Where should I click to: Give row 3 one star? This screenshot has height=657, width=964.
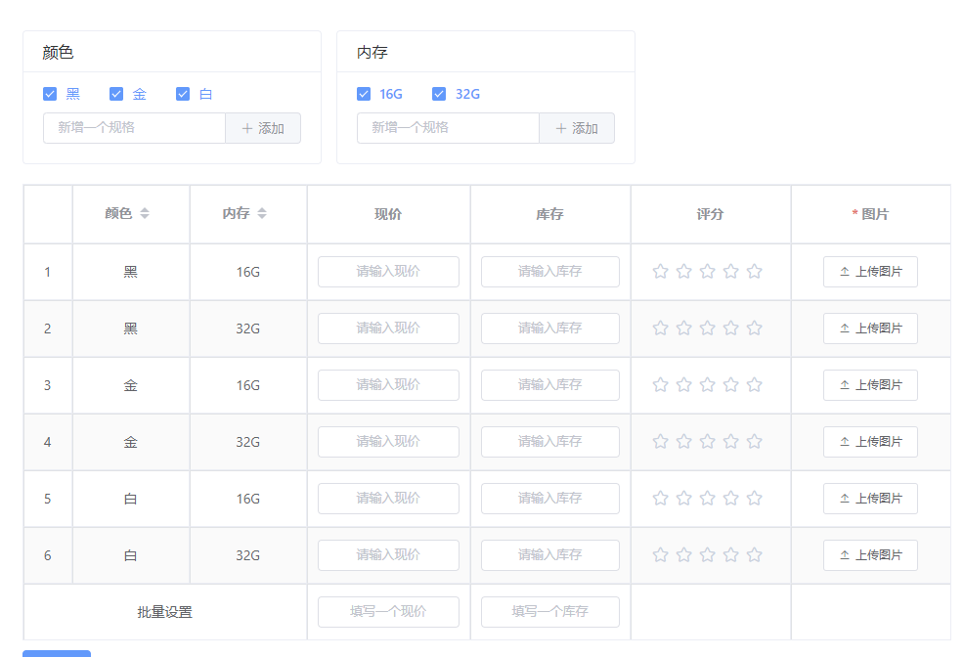pos(660,385)
